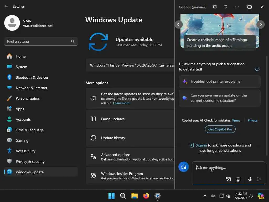The height and width of the screenshot is (202, 269).
Task: Open Copilot Terms link
Action: [x=236, y=120]
